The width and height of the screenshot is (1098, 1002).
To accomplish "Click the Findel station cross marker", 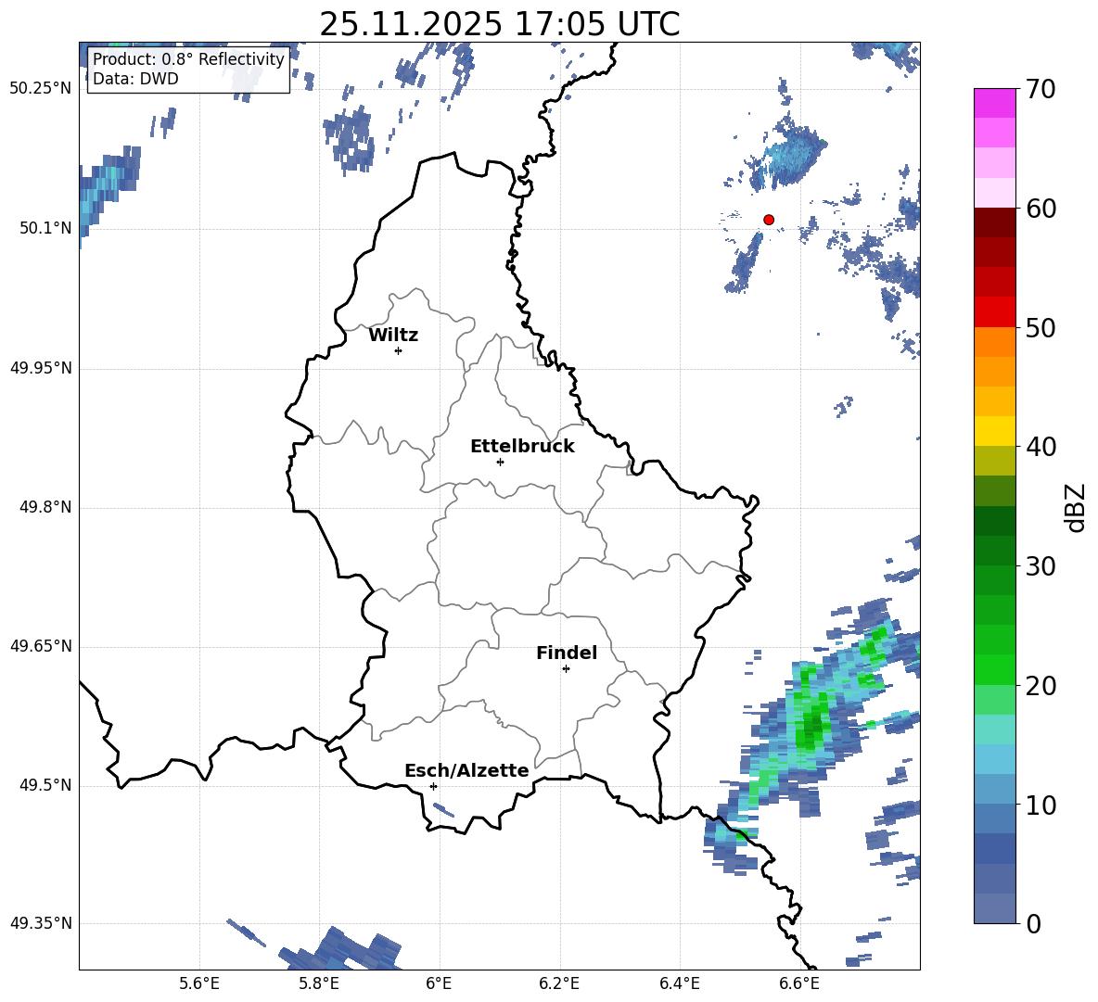I will tap(566, 669).
